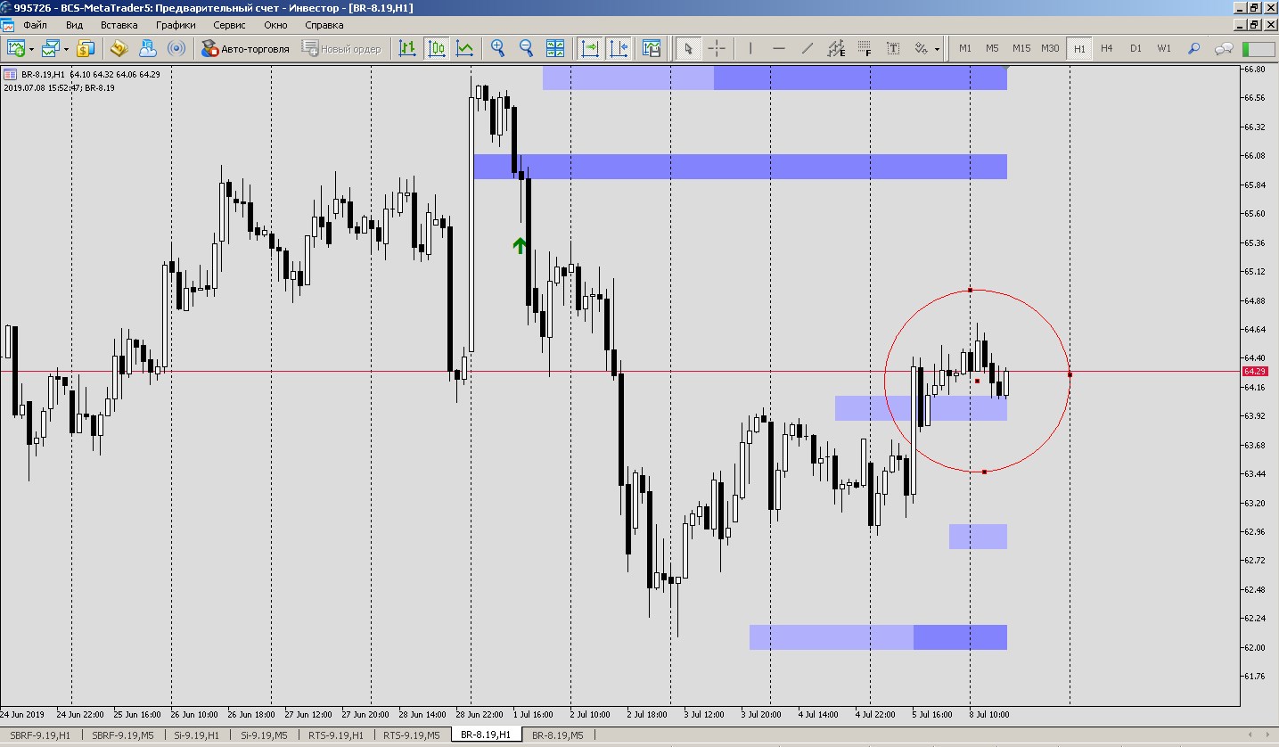1279x747 pixels.
Task: Select the BR-8.19,H1 chart tab
Action: 486,735
